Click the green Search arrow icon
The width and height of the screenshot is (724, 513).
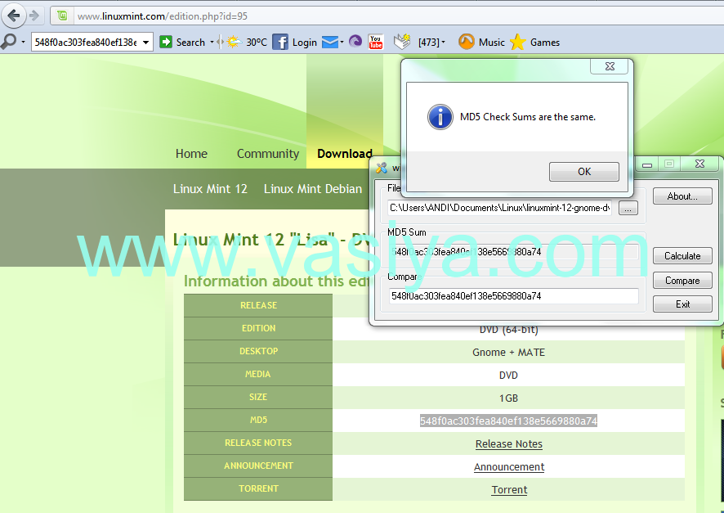pyautogui.click(x=165, y=42)
